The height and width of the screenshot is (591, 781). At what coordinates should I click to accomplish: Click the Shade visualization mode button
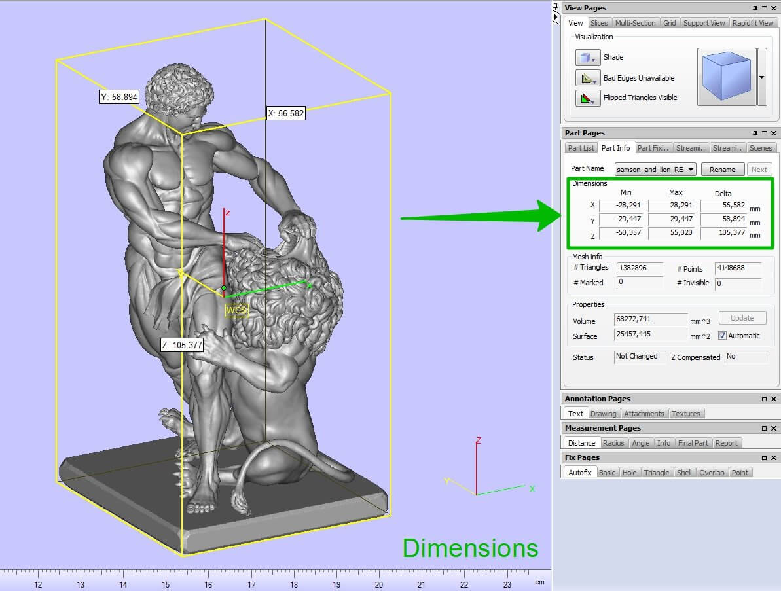[587, 58]
